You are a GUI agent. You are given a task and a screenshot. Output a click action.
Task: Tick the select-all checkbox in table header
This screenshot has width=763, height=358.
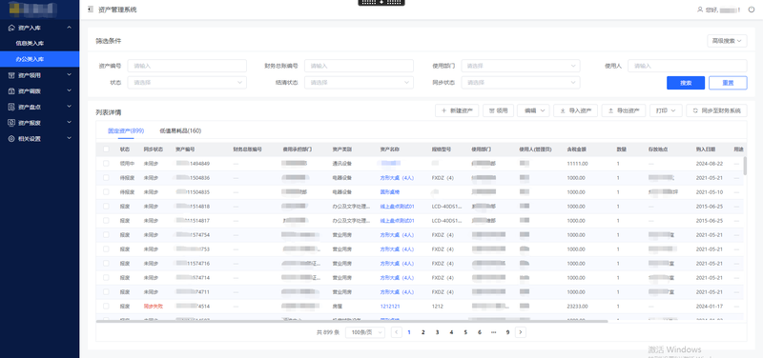pyautogui.click(x=106, y=149)
